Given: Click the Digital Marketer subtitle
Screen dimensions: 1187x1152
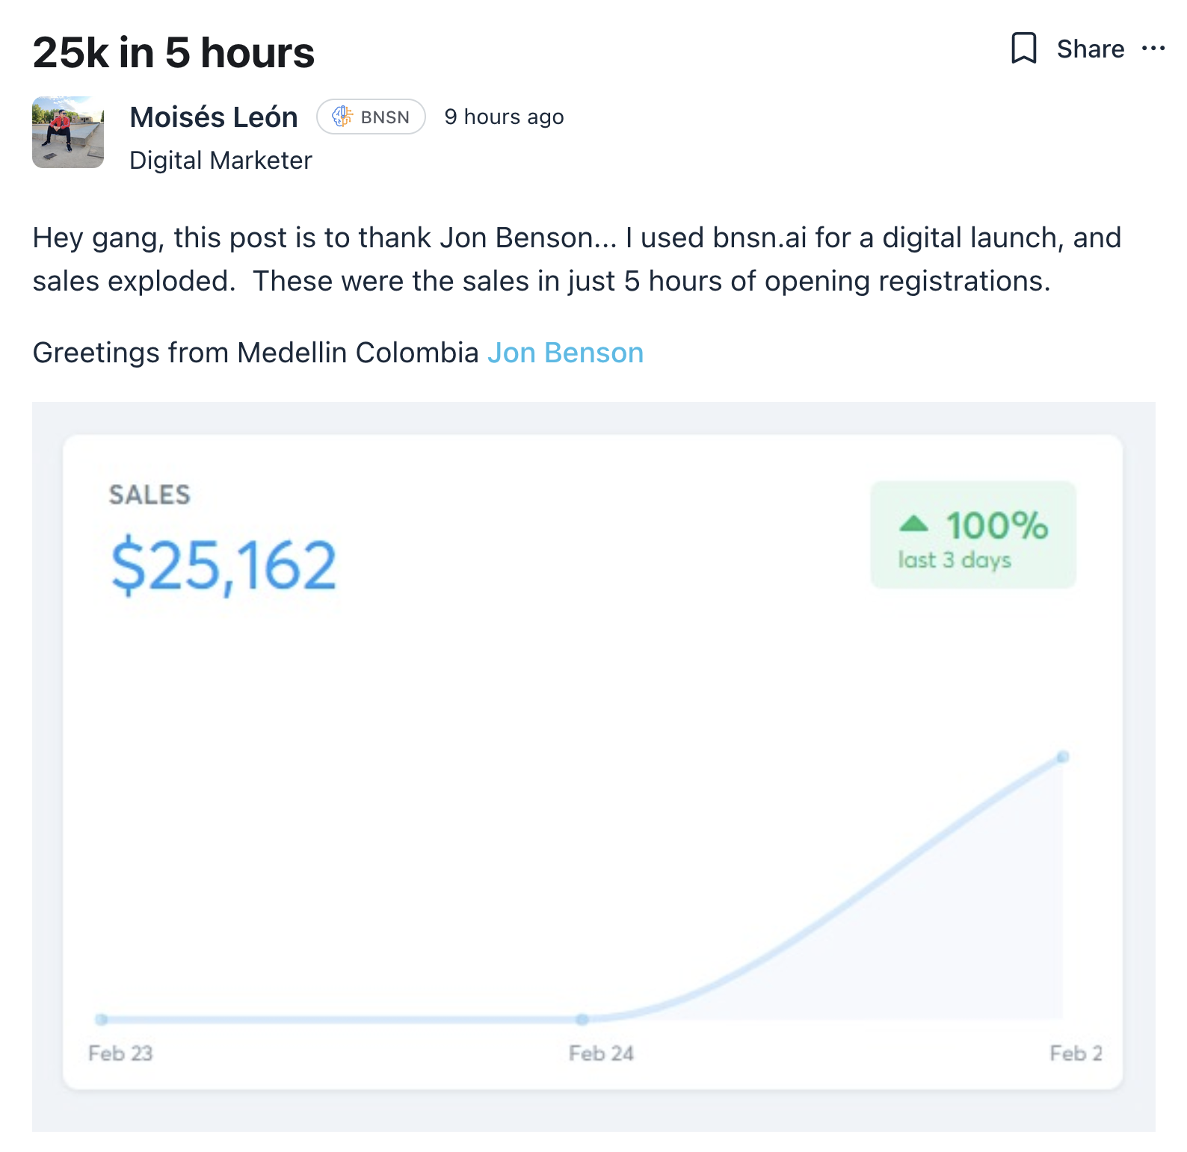Looking at the screenshot, I should (221, 161).
